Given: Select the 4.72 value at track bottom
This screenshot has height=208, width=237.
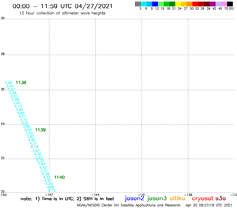Looking at the screenshot, I should pos(52,190).
